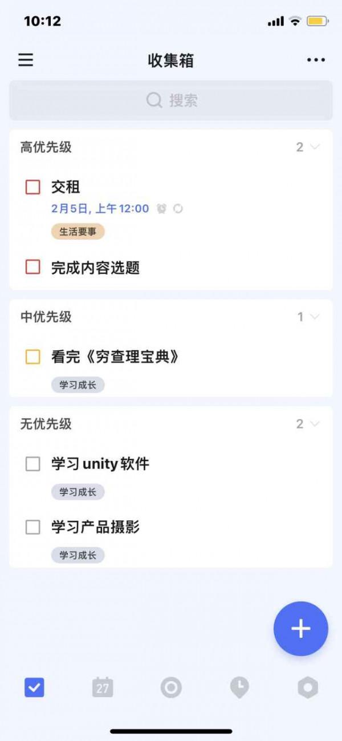Tap the blue plus button to add task
Image resolution: width=342 pixels, height=741 pixels.
pyautogui.click(x=300, y=628)
